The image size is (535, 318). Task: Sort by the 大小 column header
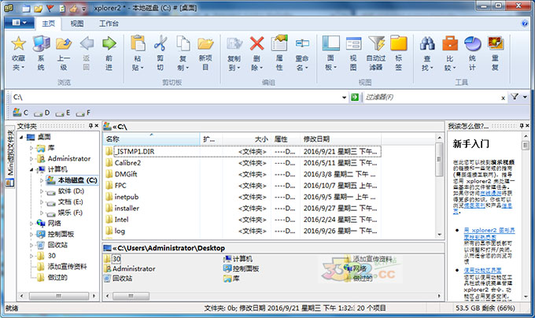coord(247,139)
